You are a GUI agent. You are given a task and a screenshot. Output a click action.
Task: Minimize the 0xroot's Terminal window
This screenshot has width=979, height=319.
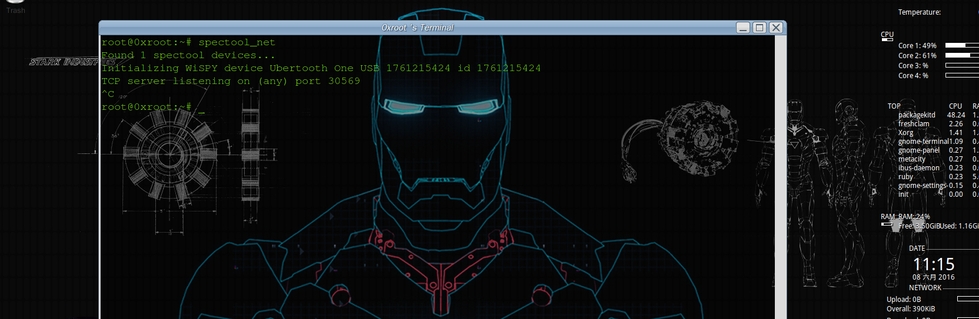(x=743, y=28)
